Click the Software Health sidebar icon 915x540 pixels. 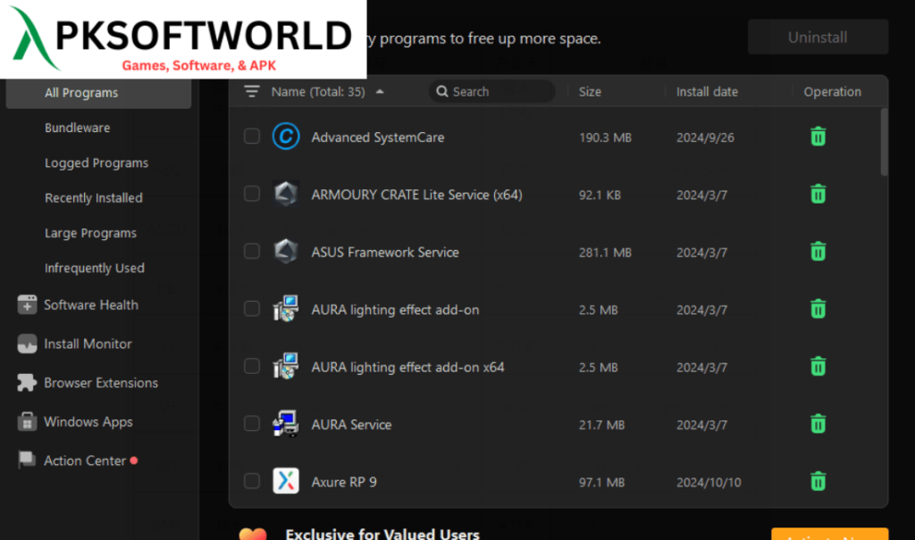pos(27,304)
